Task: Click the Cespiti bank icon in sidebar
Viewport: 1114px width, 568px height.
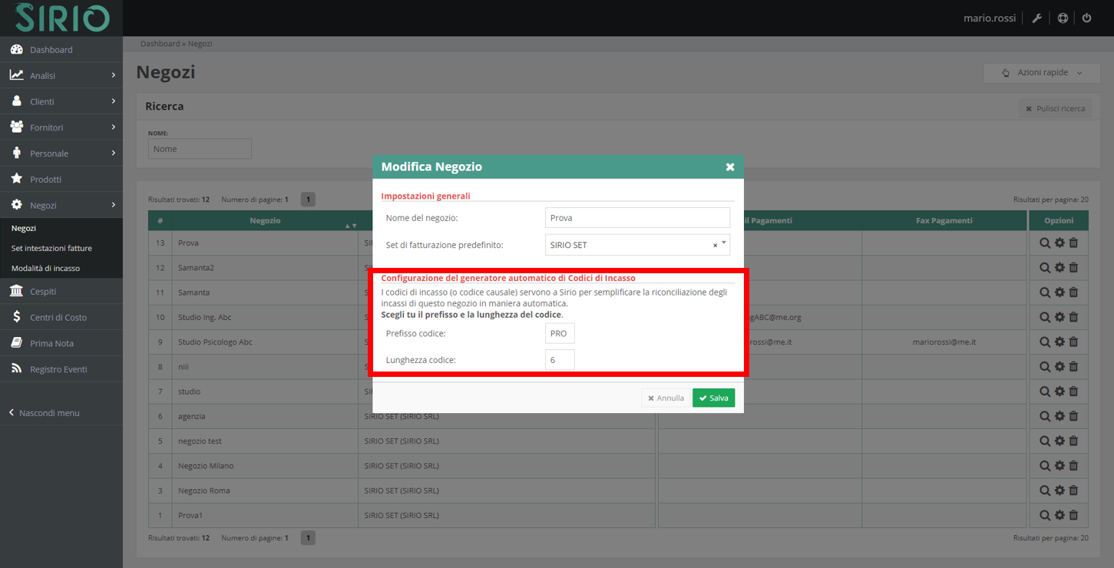Action: [15, 290]
